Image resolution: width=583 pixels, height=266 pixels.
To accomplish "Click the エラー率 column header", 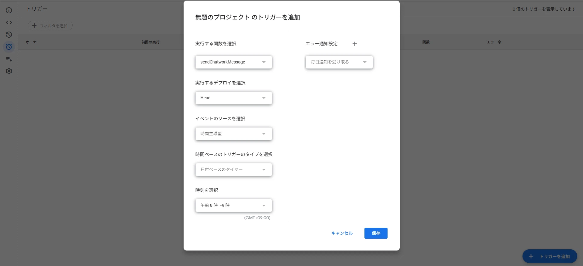I will pos(494,42).
